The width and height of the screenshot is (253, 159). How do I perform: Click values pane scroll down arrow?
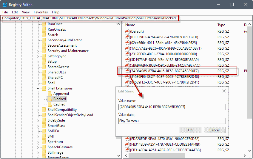250,151
